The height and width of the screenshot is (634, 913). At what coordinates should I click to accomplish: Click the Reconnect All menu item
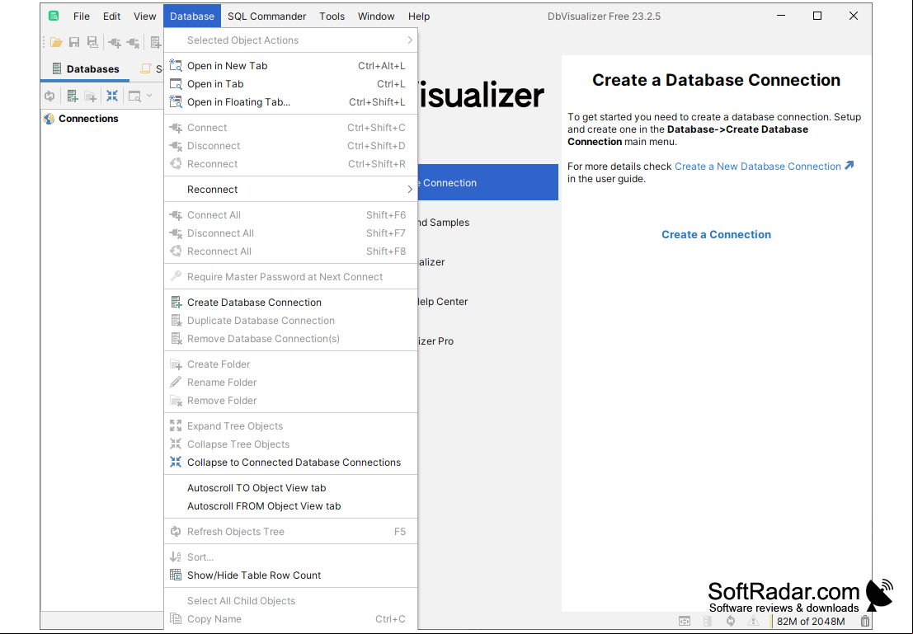(x=290, y=251)
